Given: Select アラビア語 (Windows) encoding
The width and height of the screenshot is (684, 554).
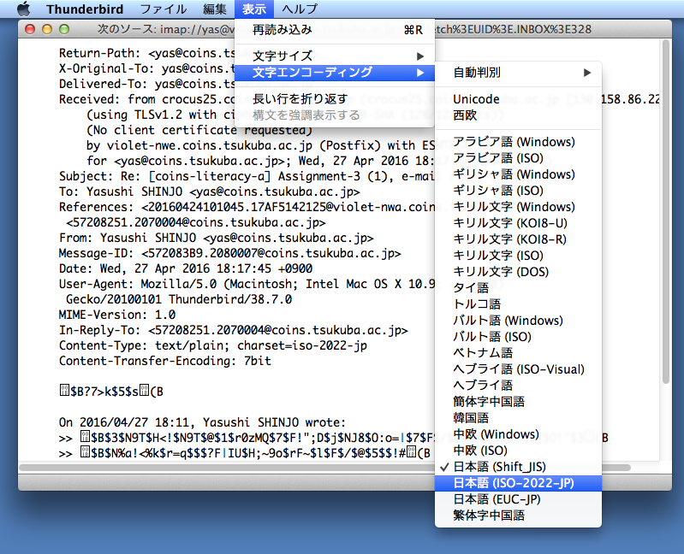Looking at the screenshot, I should point(518,142).
